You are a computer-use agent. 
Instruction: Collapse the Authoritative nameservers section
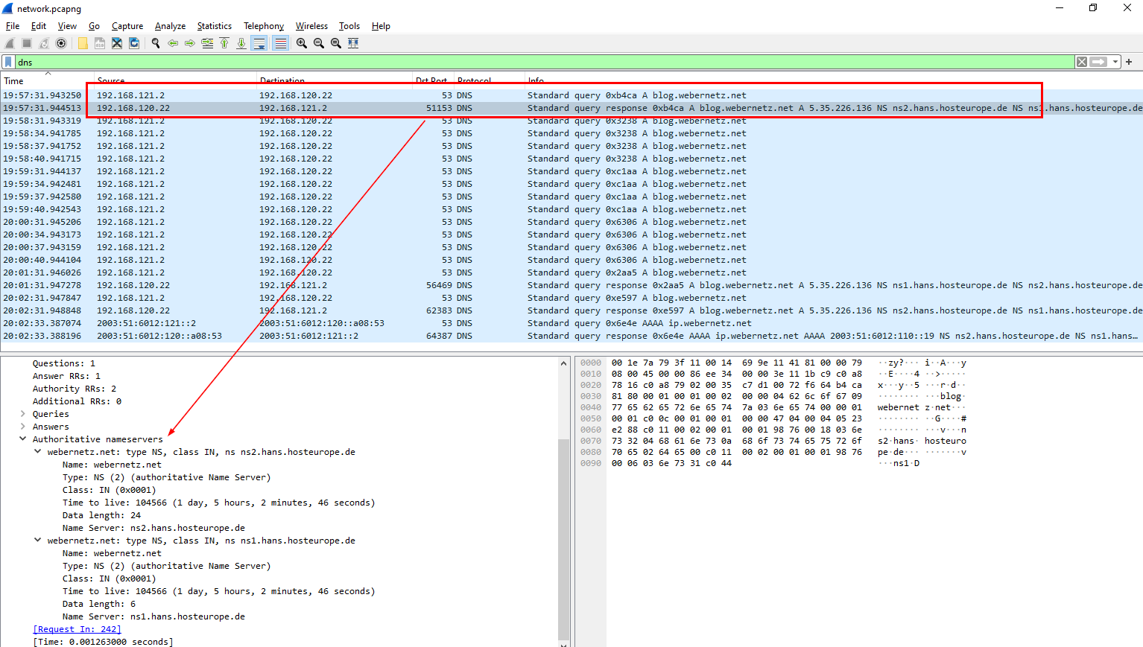23,439
